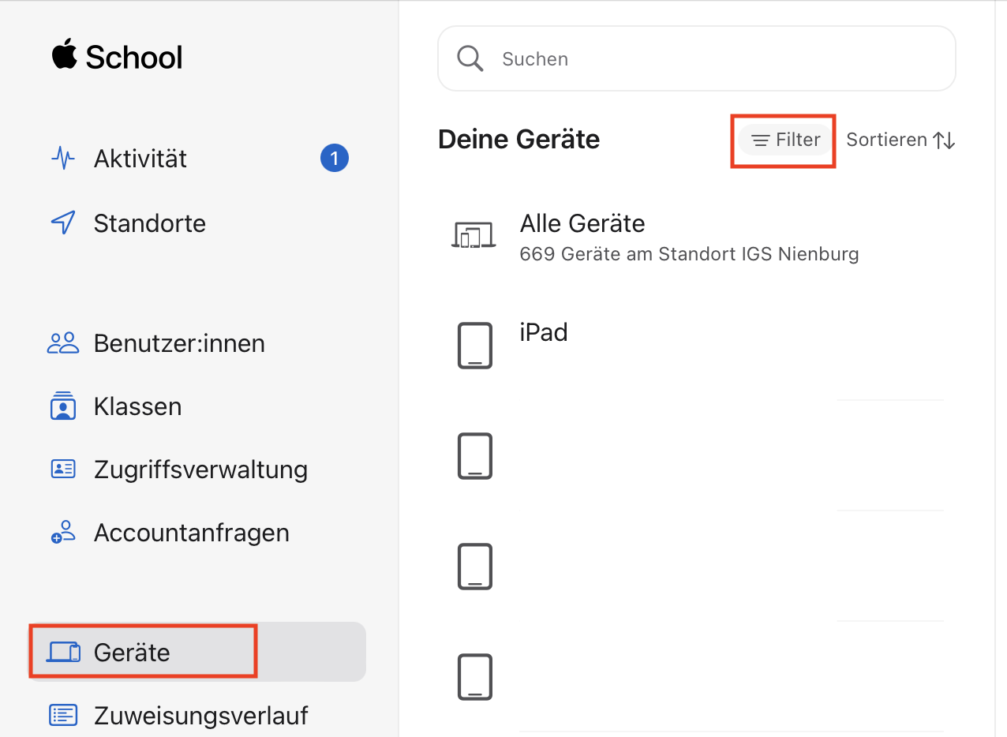Select Alle Geräte list entry
This screenshot has height=737, width=1007.
coord(582,224)
